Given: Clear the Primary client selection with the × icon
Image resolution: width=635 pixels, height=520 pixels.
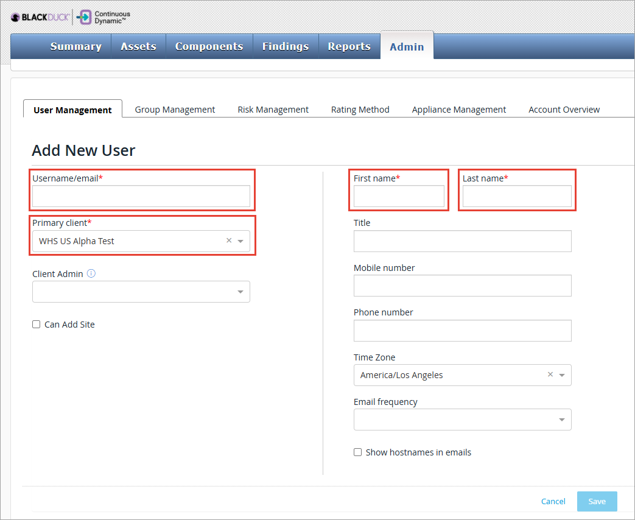Looking at the screenshot, I should pyautogui.click(x=228, y=241).
